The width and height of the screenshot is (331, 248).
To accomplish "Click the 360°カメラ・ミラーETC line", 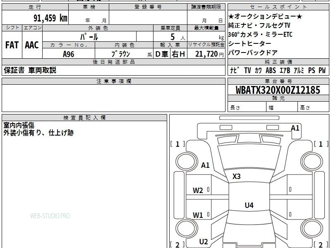I will tap(260, 35).
